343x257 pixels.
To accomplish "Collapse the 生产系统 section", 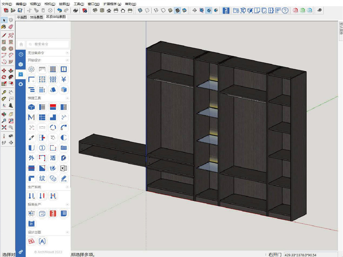I will (67, 187).
